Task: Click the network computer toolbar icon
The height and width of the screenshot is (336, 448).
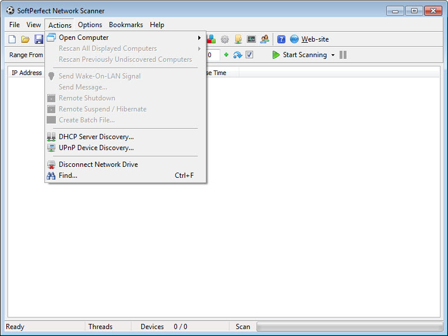Action: tap(238, 39)
